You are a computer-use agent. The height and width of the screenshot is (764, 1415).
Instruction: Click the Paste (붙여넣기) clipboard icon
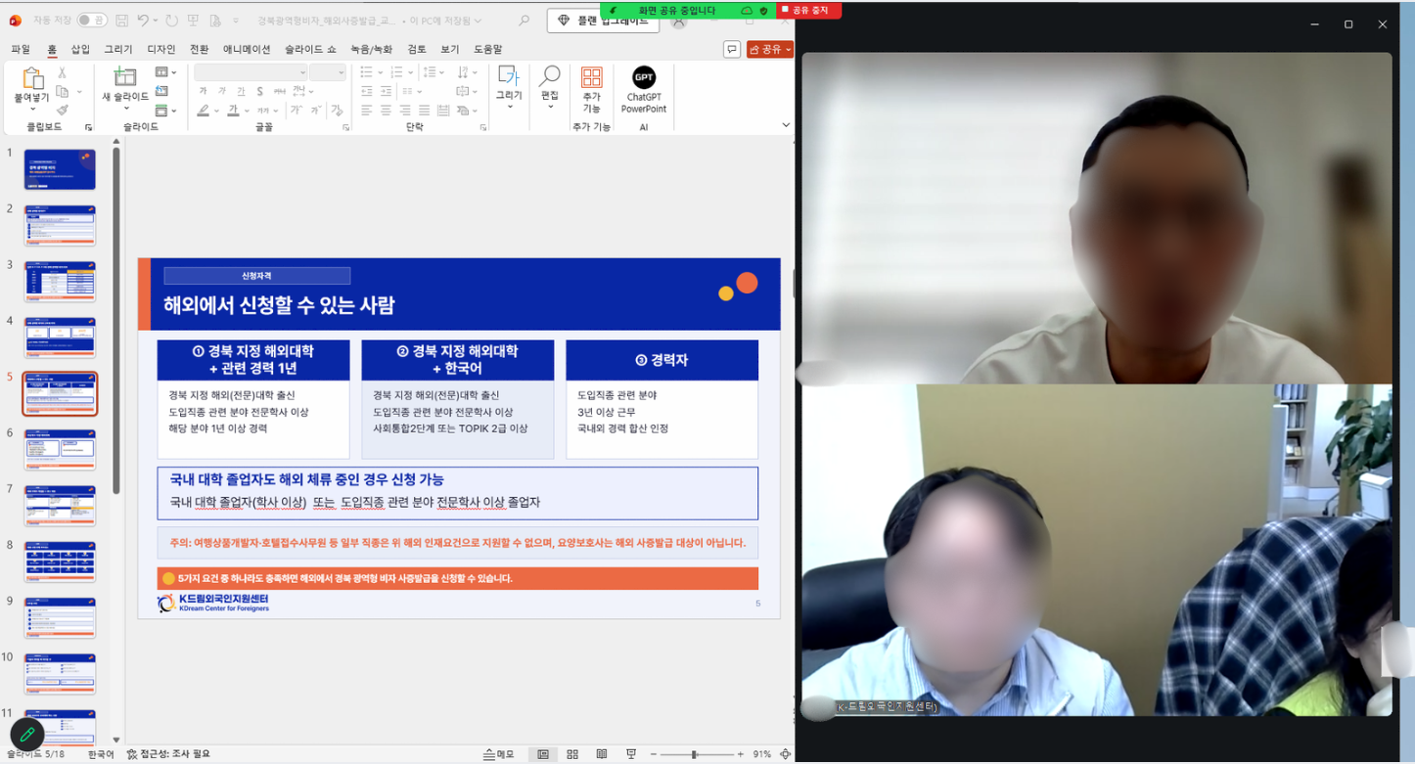[31, 79]
